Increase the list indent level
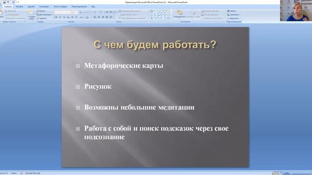Screen dimensions: 312x175 point(111,12)
